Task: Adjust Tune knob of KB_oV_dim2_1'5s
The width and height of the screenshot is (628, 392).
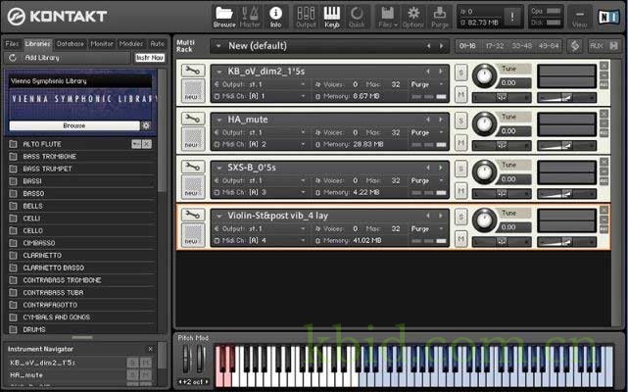Action: point(484,77)
